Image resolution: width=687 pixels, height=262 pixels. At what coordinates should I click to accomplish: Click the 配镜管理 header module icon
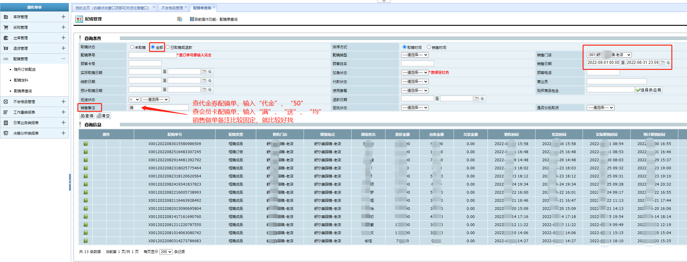point(79,19)
